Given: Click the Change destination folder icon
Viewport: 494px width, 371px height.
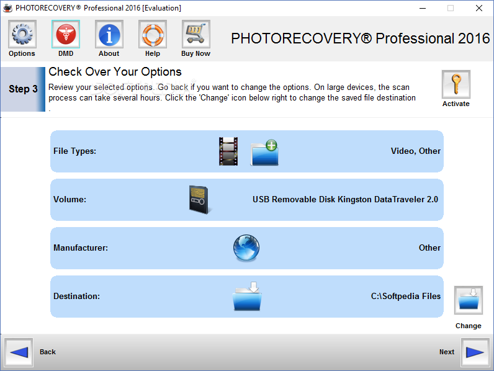Looking at the screenshot, I should pos(468,300).
